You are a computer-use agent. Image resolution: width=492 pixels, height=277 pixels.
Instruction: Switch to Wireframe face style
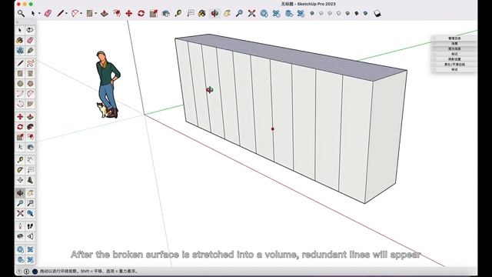tap(330, 13)
